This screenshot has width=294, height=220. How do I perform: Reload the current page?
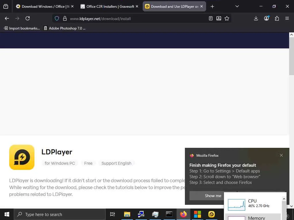click(x=28, y=18)
